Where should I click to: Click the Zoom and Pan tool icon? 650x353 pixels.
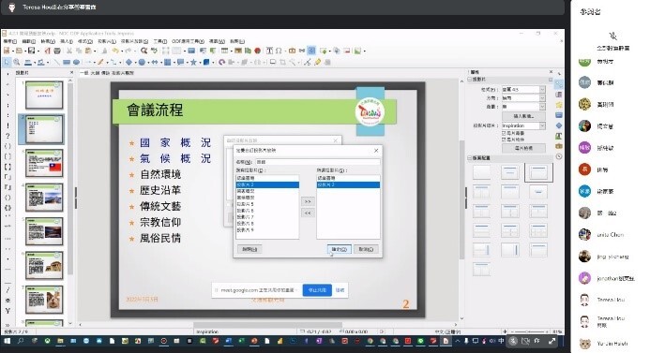coord(17,62)
